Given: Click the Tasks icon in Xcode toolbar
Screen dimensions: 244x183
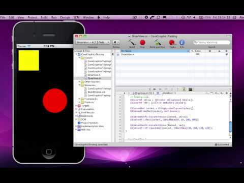Looking at the screenshot, I should [x=172, y=42].
